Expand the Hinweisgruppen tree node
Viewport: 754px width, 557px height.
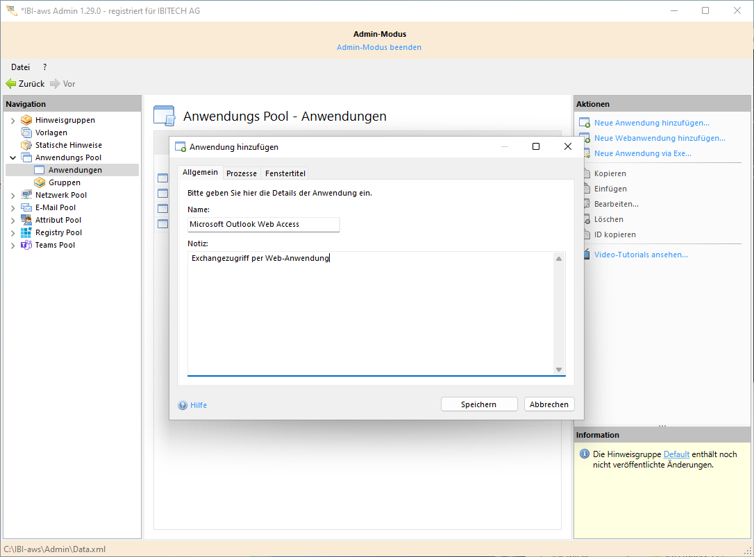[12, 121]
